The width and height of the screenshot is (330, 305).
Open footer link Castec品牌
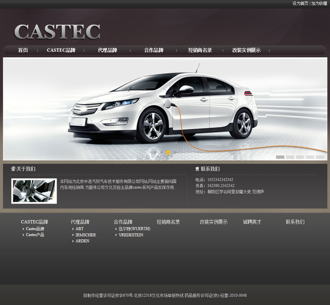click(35, 229)
